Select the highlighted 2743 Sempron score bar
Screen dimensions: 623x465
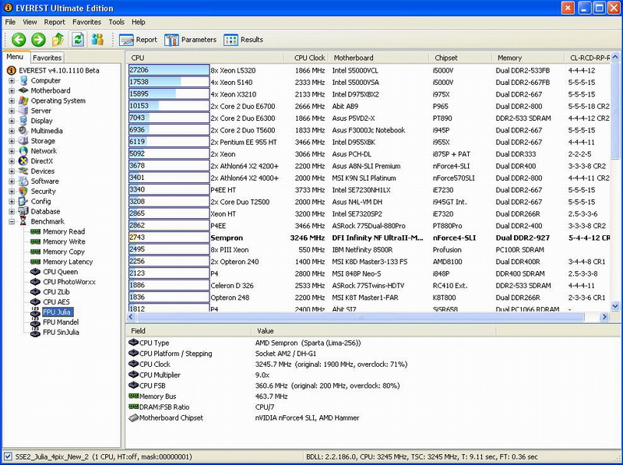[x=169, y=238]
